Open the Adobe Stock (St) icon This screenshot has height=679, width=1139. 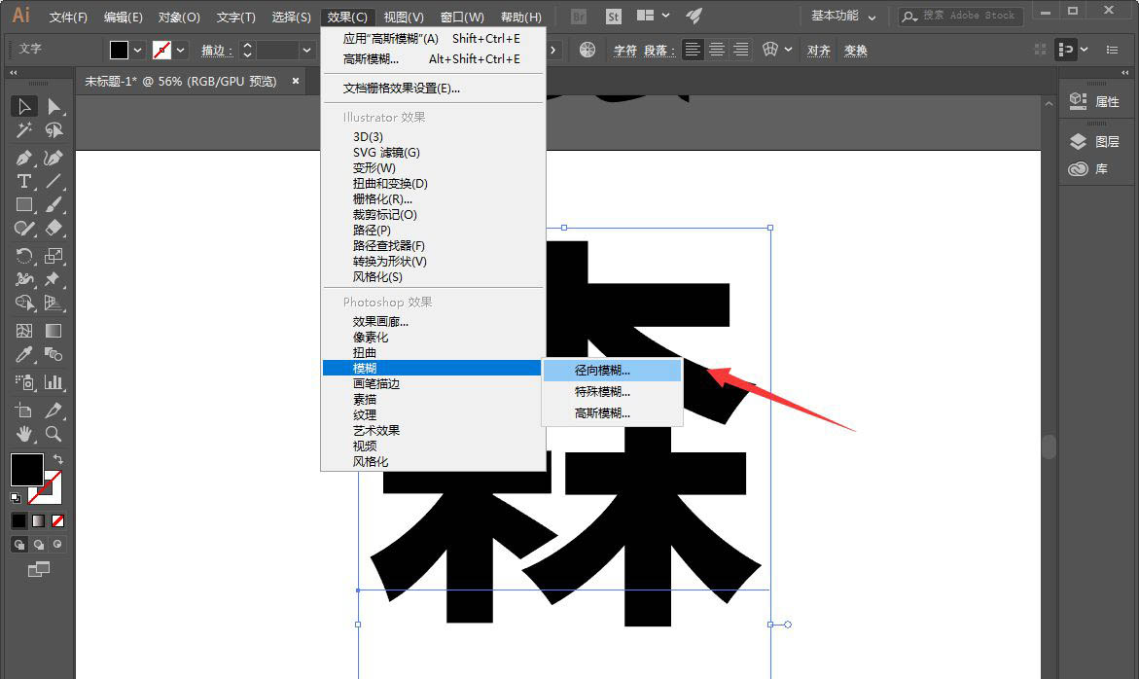pos(614,16)
